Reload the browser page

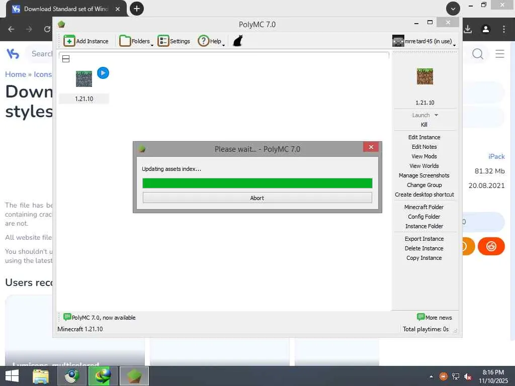coord(47,29)
